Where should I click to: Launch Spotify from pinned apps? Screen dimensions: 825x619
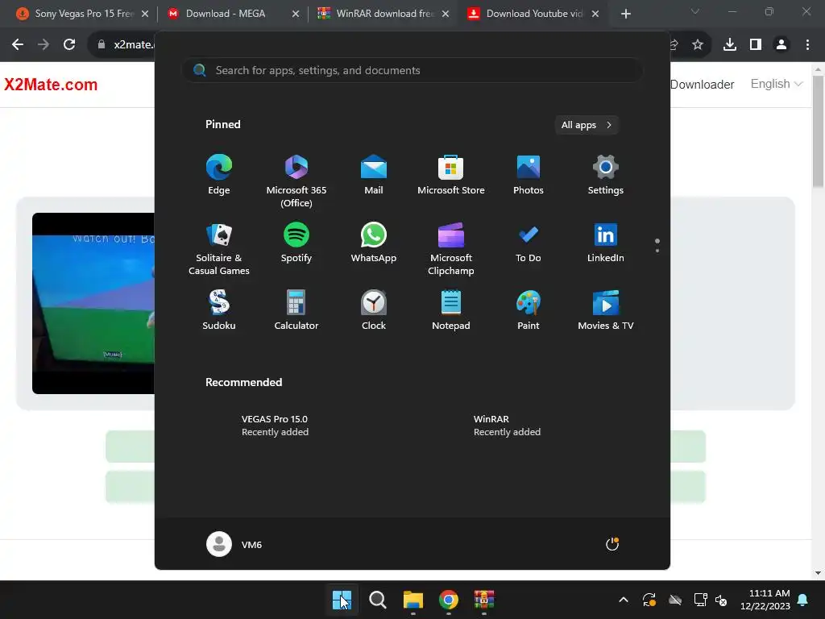[296, 243]
